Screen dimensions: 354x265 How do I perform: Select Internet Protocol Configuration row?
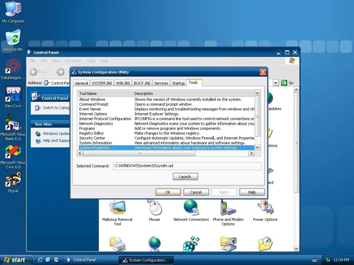[x=167, y=119]
